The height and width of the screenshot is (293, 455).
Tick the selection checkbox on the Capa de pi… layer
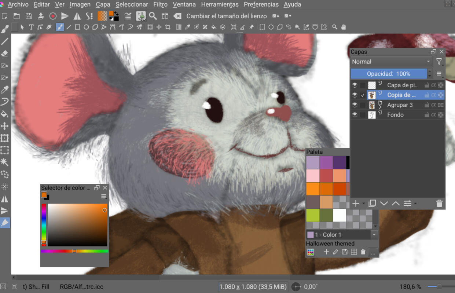click(x=363, y=85)
